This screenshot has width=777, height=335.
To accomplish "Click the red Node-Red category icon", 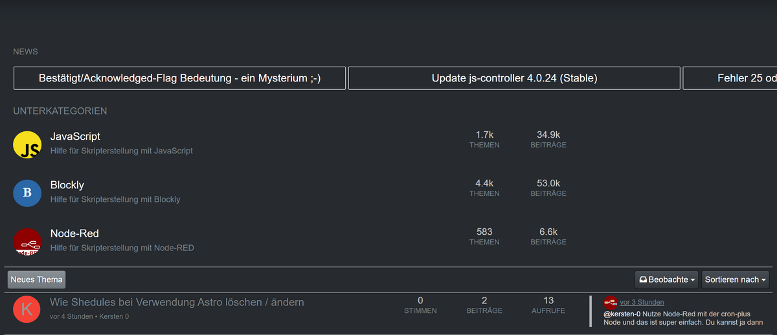I will point(27,241).
